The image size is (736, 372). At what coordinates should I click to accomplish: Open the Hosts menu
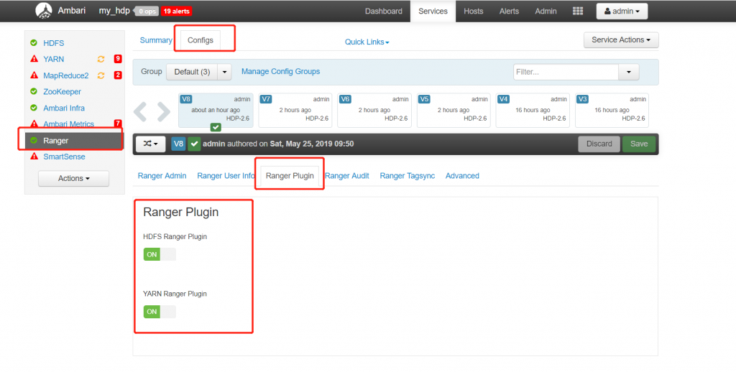pos(473,11)
